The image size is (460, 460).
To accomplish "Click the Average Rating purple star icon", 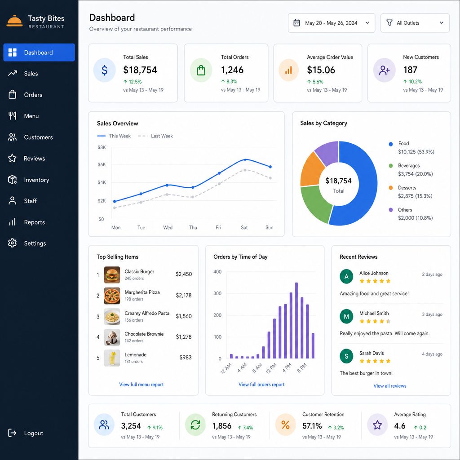I will 377,425.
